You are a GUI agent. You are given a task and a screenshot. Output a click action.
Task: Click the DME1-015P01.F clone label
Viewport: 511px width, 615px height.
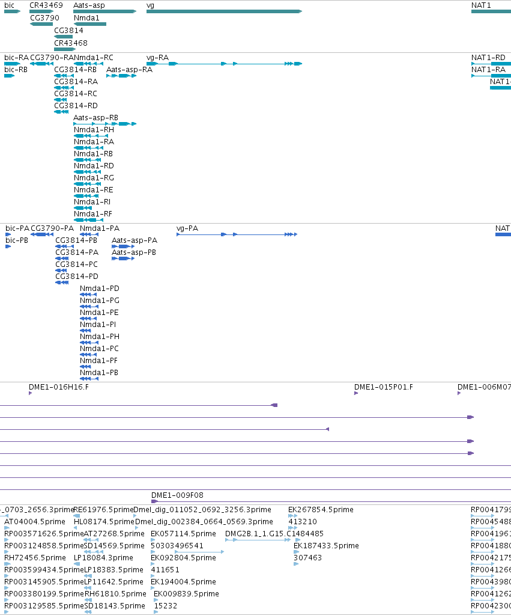click(x=384, y=387)
